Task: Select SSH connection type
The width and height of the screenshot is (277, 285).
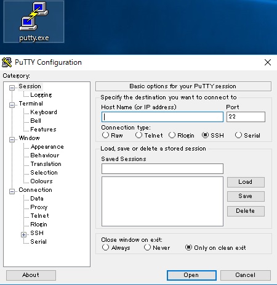Action: point(213,135)
